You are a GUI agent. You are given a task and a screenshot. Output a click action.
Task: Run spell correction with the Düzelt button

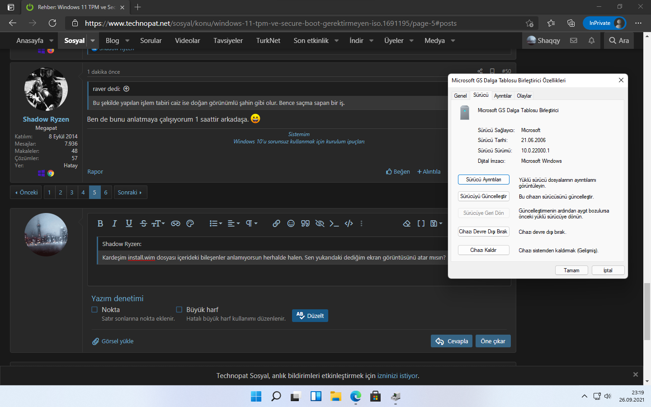coord(310,316)
